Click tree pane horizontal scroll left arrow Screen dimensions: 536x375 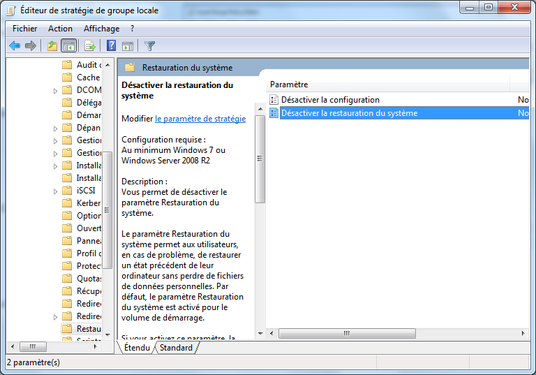13,347
